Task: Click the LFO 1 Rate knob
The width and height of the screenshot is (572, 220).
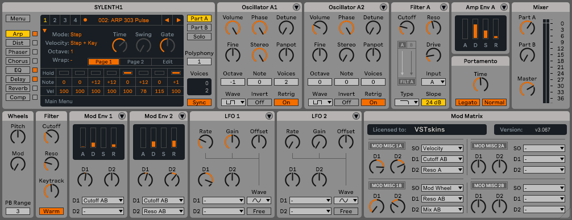Action: (206, 142)
